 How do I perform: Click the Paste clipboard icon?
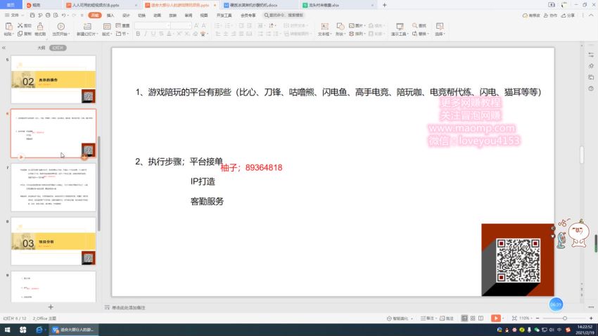tap(8, 26)
